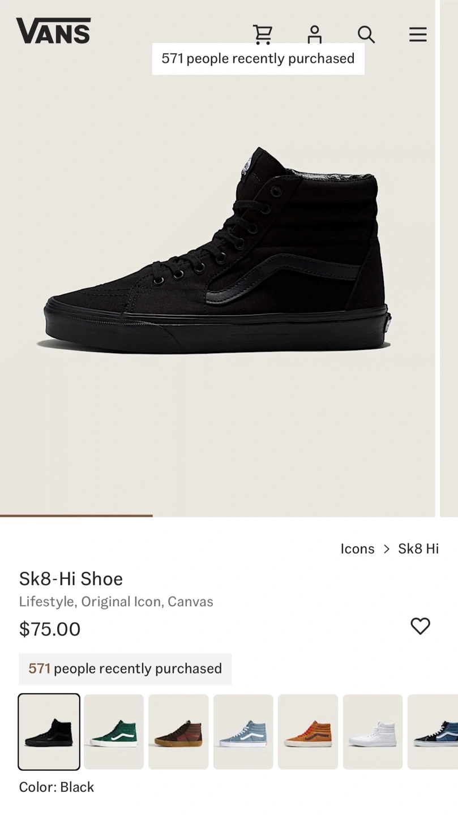458x815 pixels.
Task: Tap the white purchase banner over the image
Action: tap(258, 59)
